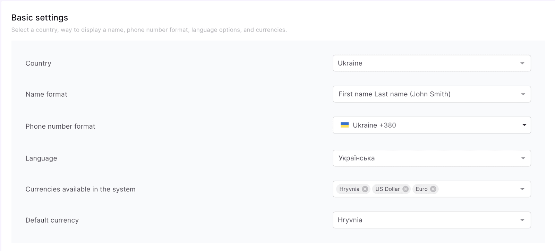Open the available currencies dropdown arrow
The image size is (555, 251).
(522, 189)
